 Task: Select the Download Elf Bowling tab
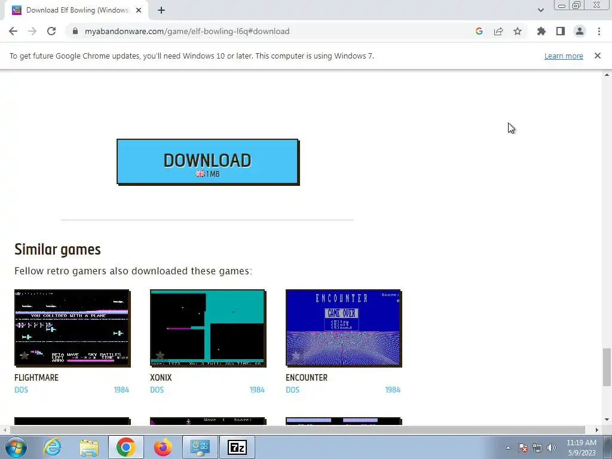[x=76, y=10]
